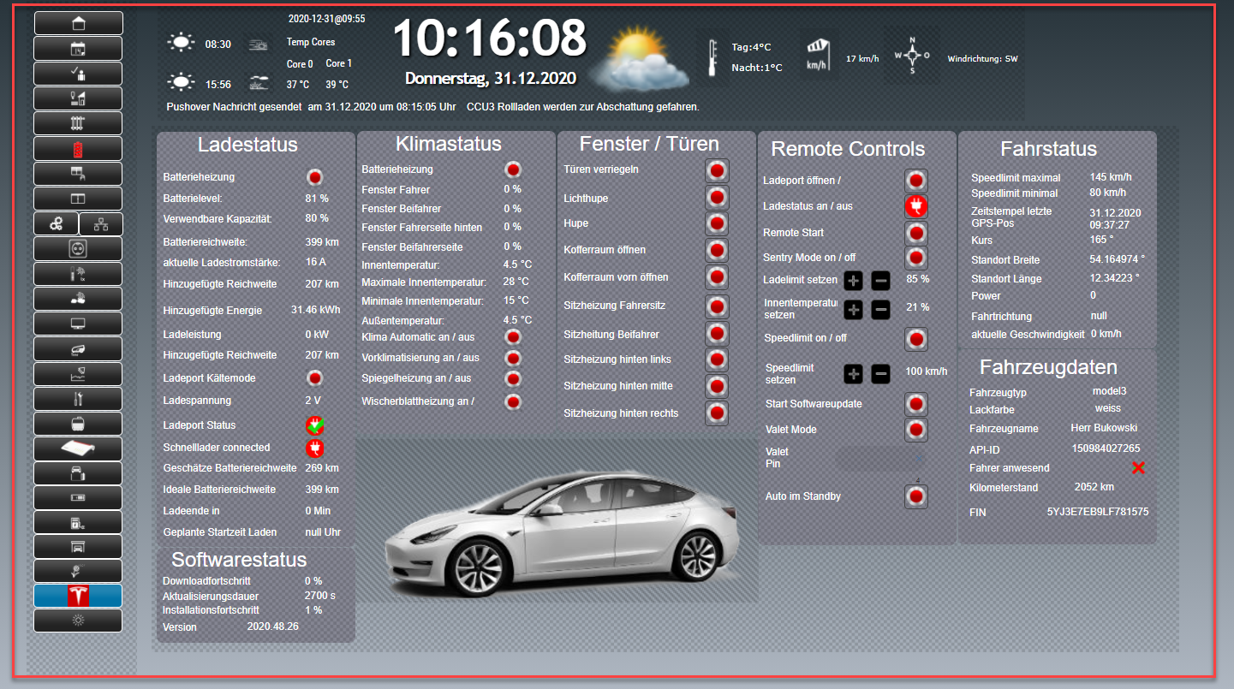Toggle Lichthupe button

pyautogui.click(x=717, y=198)
